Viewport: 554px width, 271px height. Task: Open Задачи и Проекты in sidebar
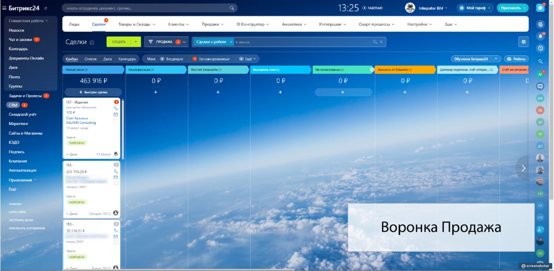coord(25,96)
